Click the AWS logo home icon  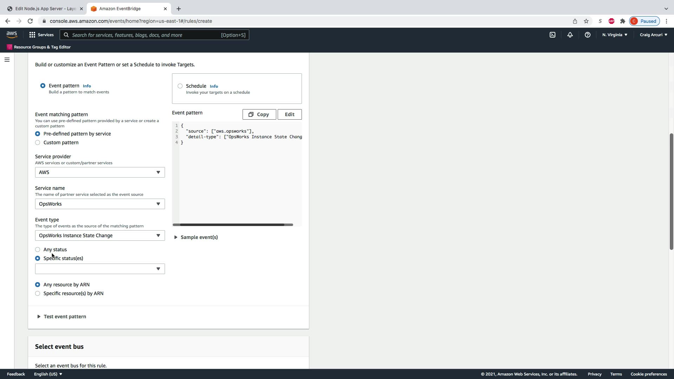point(12,34)
